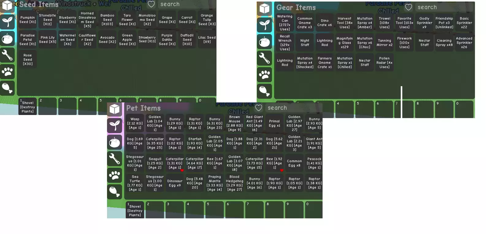Click the search field in Gear Items panel
Image resolution: width=486 pixels, height=234 pixels.
443,7
